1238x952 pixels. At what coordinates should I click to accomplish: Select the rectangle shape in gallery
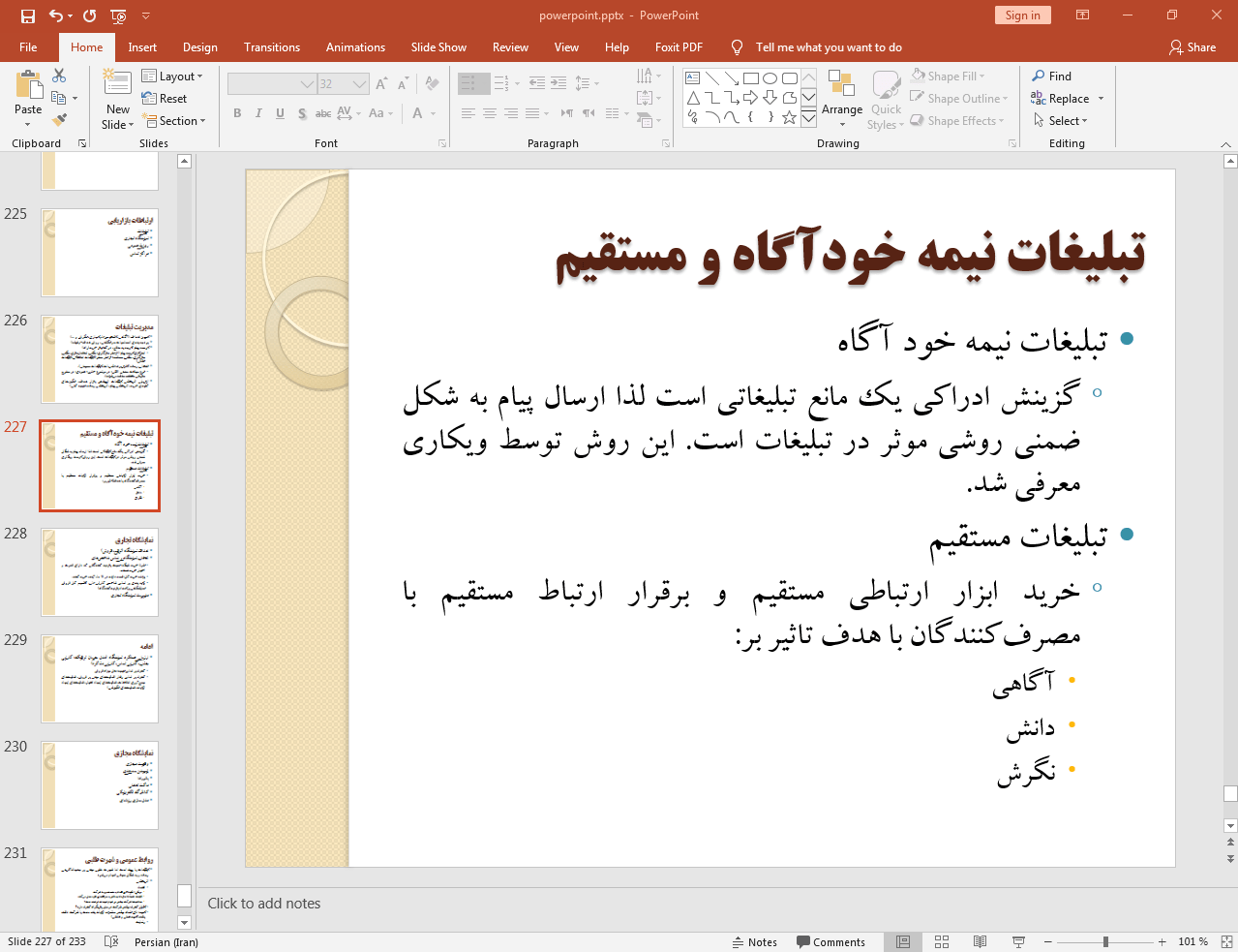pos(751,78)
